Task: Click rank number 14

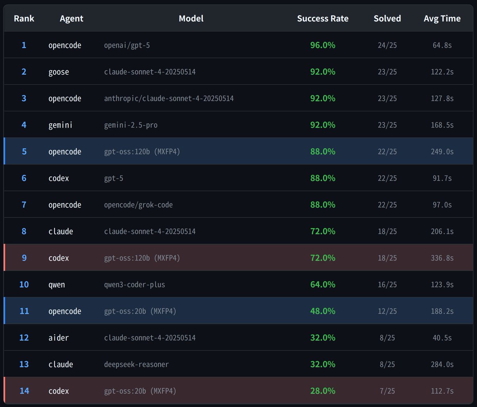Action: pyautogui.click(x=24, y=391)
